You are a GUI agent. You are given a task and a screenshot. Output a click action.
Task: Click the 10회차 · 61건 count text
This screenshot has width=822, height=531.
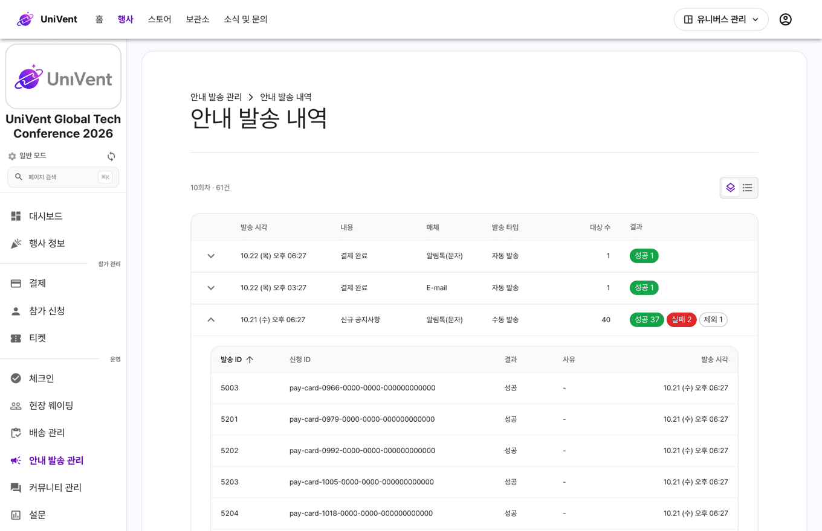[x=210, y=188]
